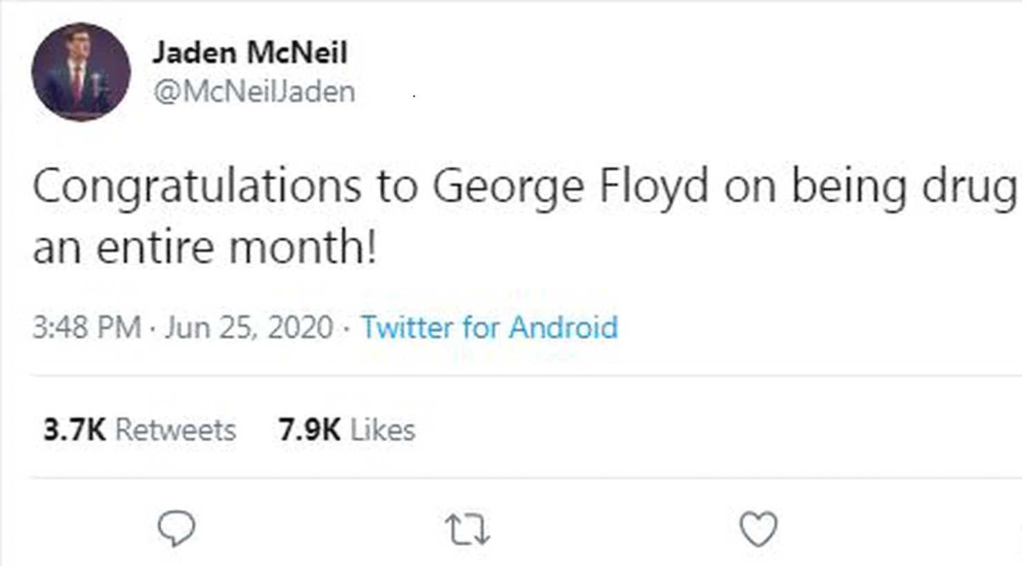
Task: Click the Twitter for Android source link
Action: [x=489, y=327]
